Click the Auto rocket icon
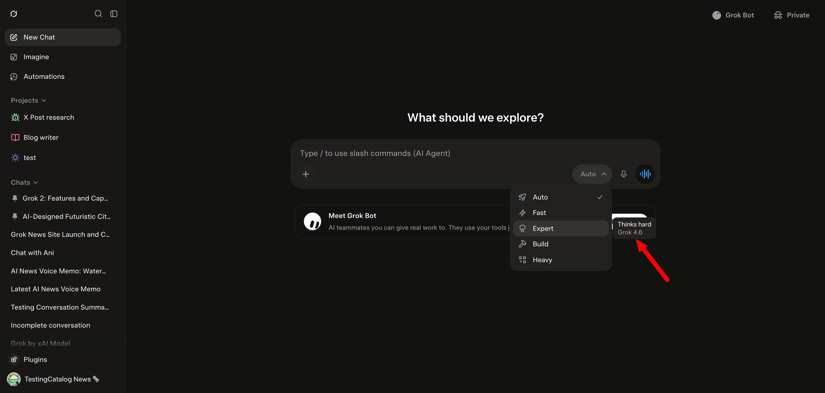 tap(522, 197)
